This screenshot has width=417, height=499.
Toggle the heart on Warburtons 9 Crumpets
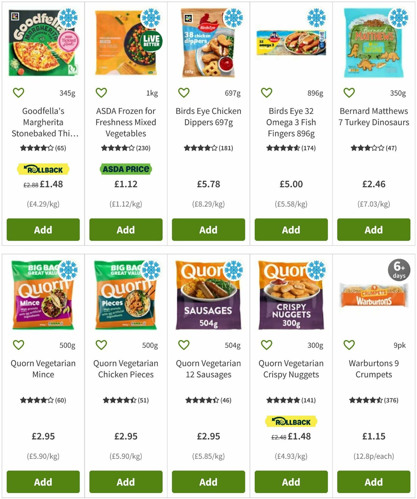click(349, 345)
